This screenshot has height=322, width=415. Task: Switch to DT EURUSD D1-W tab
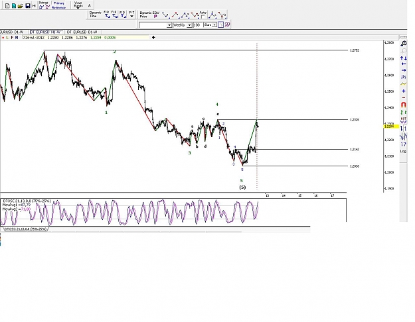click(x=82, y=32)
